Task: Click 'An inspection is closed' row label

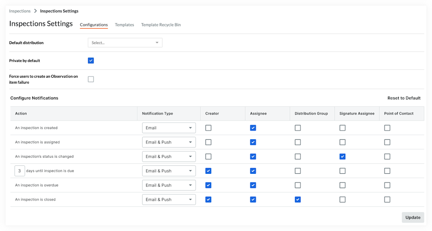Action: click(35, 200)
